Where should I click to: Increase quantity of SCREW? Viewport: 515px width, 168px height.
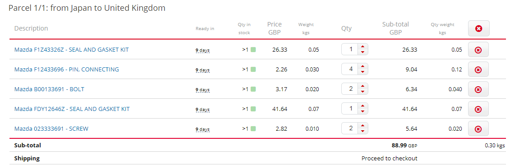(362, 126)
